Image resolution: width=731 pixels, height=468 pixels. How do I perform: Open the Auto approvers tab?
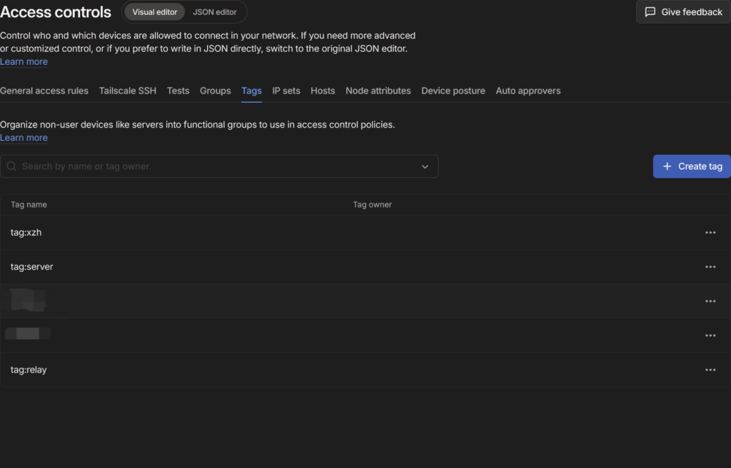point(528,91)
